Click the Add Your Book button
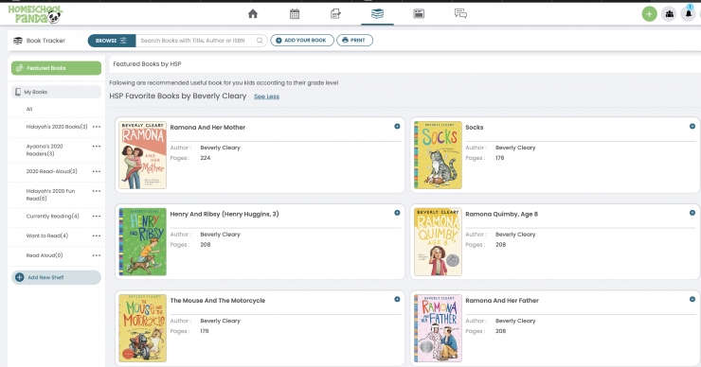 click(302, 40)
